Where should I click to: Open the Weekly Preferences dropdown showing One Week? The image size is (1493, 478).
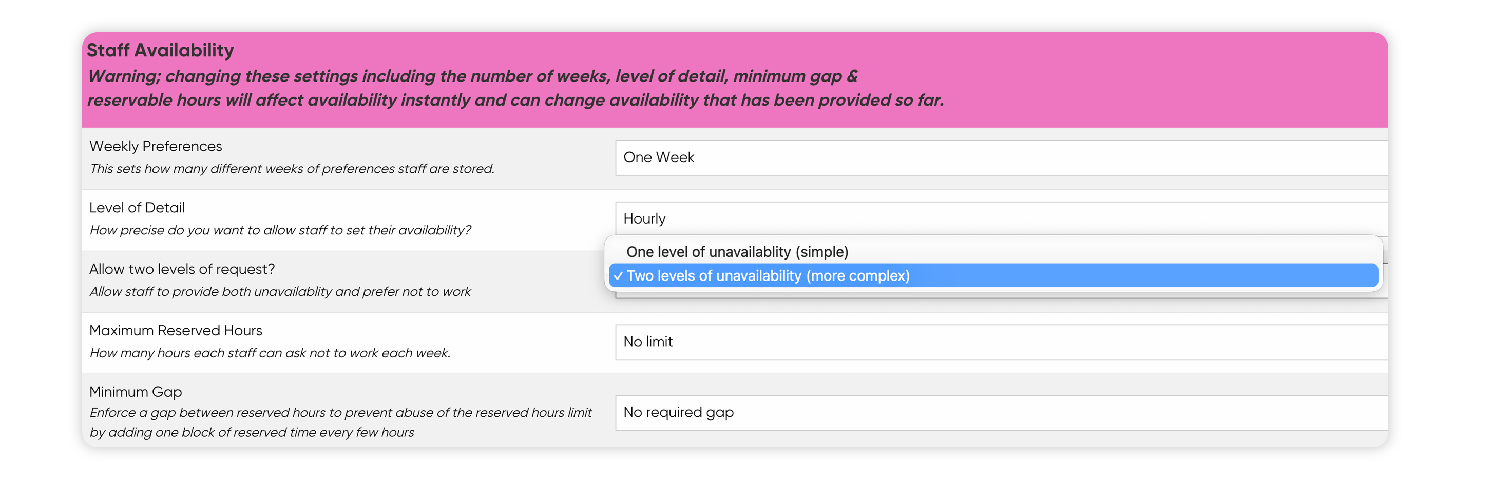click(1002, 157)
